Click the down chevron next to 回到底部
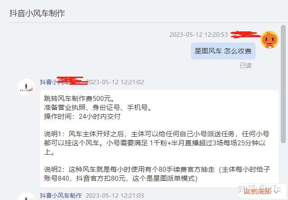 [x=276, y=191]
